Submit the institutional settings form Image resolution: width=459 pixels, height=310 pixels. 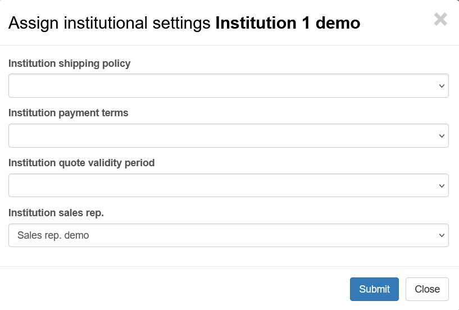tap(374, 289)
